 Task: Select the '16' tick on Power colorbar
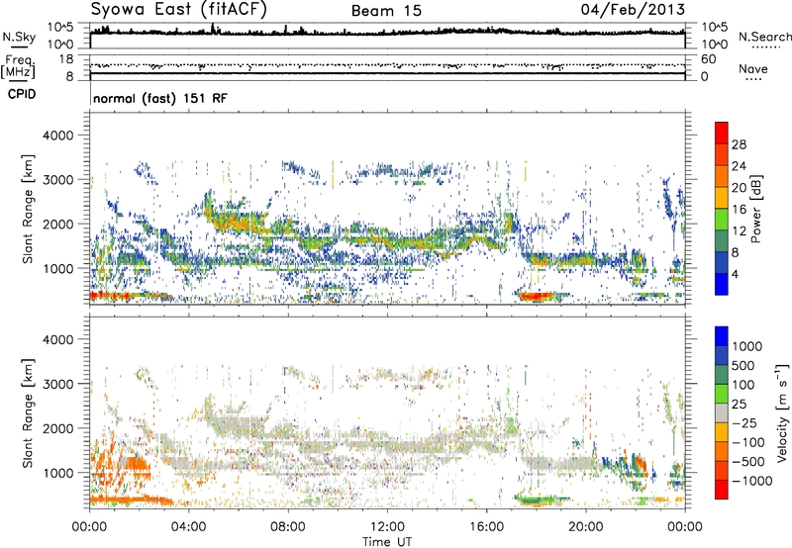[739, 210]
